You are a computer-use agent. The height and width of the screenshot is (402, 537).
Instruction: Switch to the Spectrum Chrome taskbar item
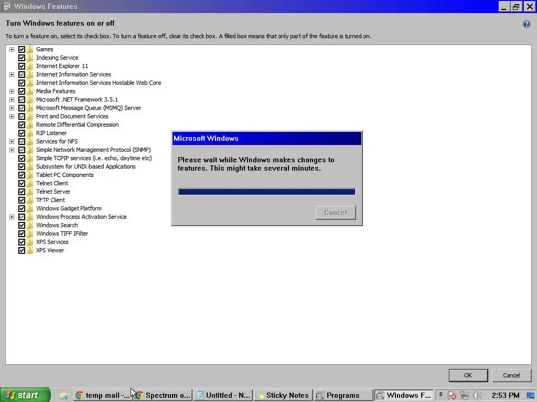pyautogui.click(x=163, y=396)
